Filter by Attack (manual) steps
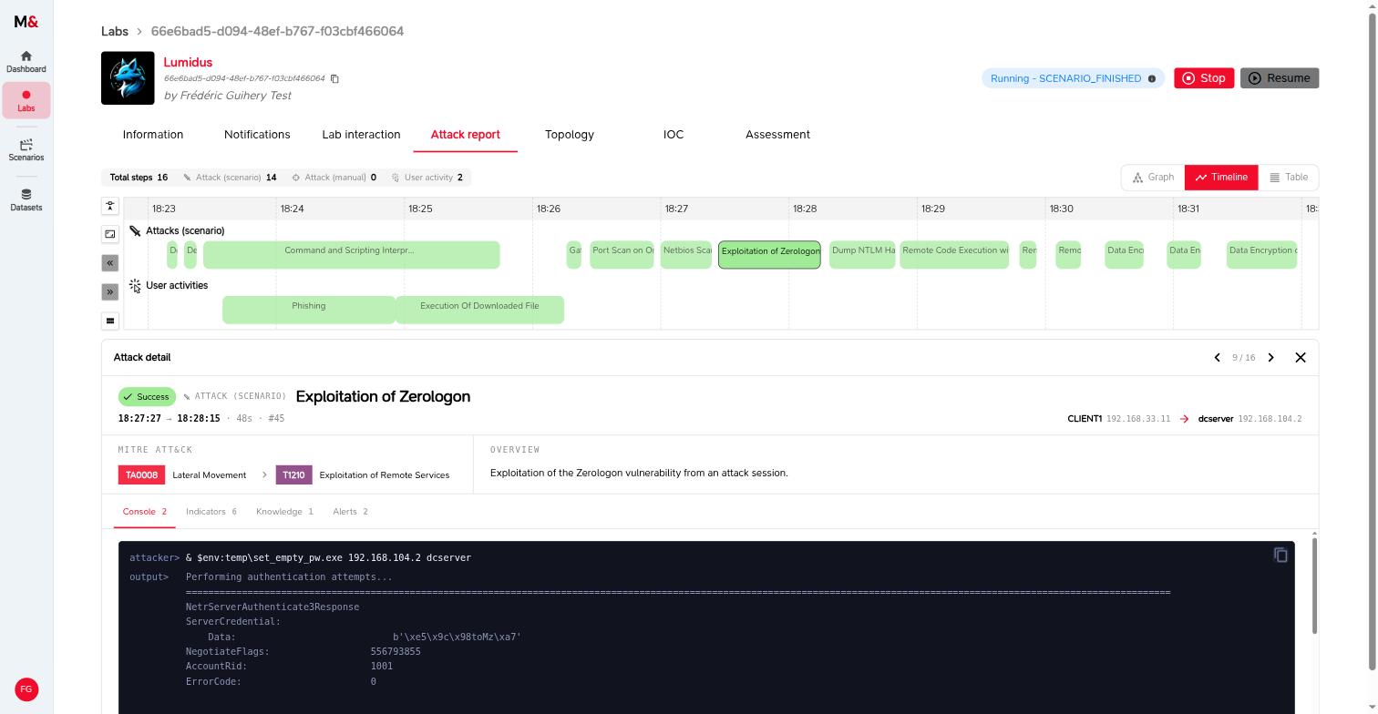Screen dimensions: 1378x714 point(334,178)
